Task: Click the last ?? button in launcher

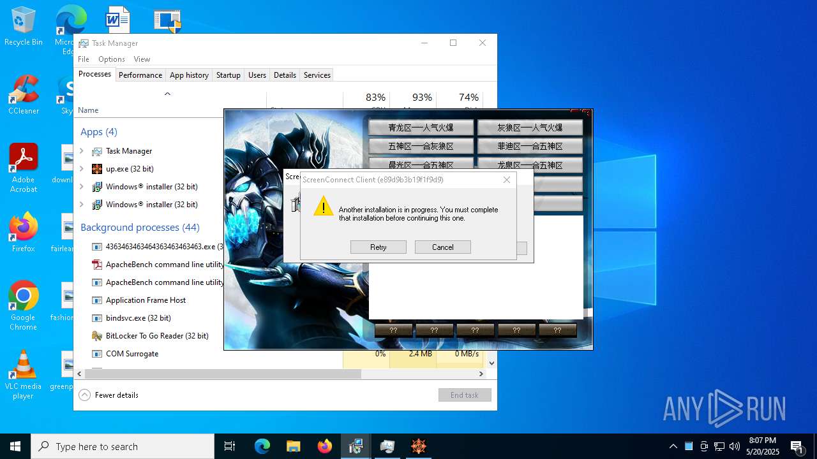Action: pos(557,330)
